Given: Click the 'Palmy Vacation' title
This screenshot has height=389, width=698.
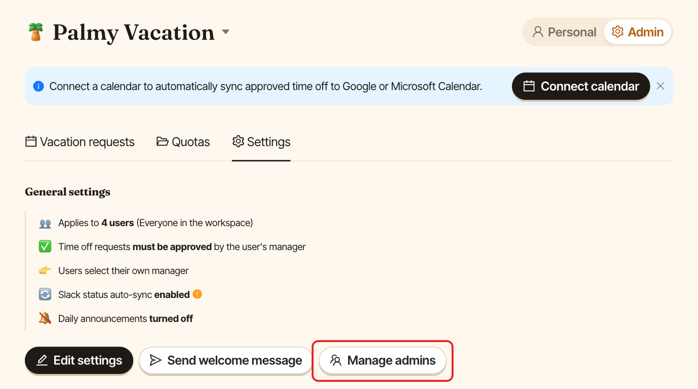Looking at the screenshot, I should [134, 32].
